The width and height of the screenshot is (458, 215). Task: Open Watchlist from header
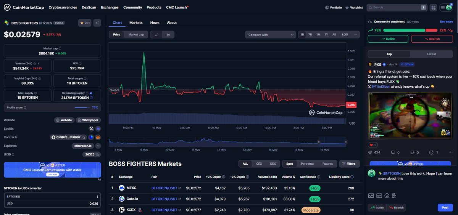[x=354, y=8]
